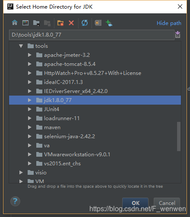Close the Select Home Directory dialog
The height and width of the screenshot is (217, 190).
coord(180,6)
